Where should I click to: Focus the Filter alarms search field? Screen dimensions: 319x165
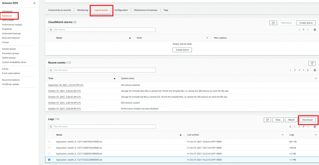[102, 30]
